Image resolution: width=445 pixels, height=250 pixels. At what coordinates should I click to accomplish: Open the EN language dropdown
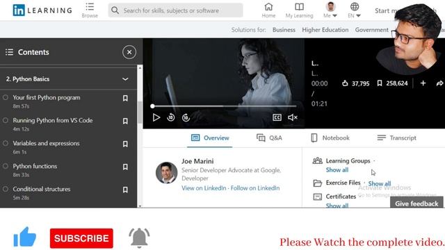point(354,10)
